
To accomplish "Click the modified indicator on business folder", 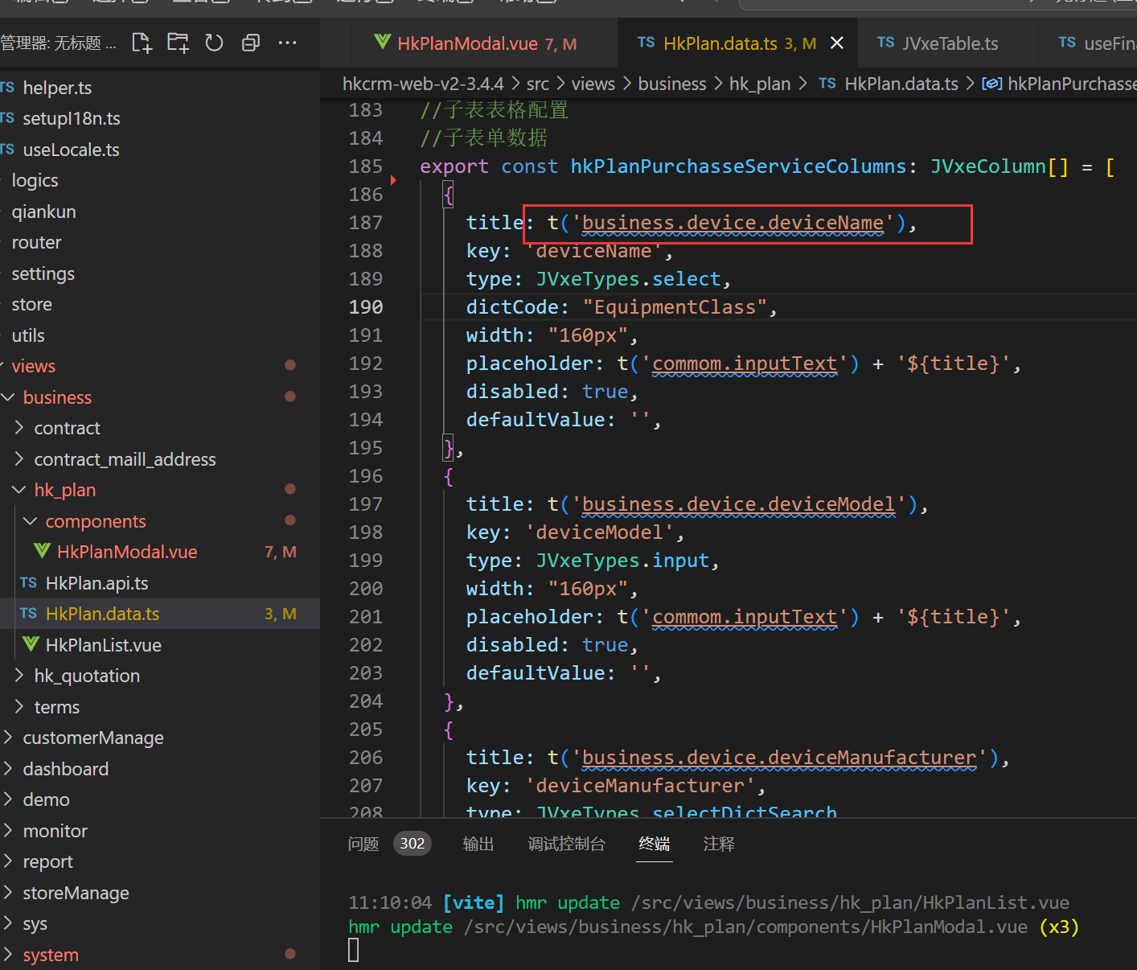I will pyautogui.click(x=290, y=396).
